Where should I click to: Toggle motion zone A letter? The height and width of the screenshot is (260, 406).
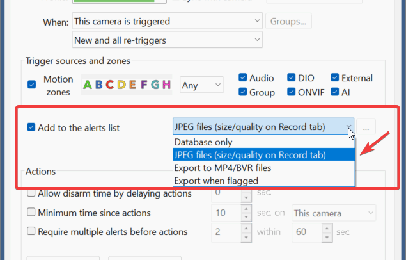[88, 85]
